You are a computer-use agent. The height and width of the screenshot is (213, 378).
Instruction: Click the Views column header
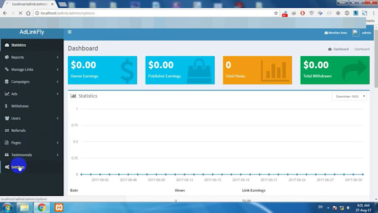(180, 190)
